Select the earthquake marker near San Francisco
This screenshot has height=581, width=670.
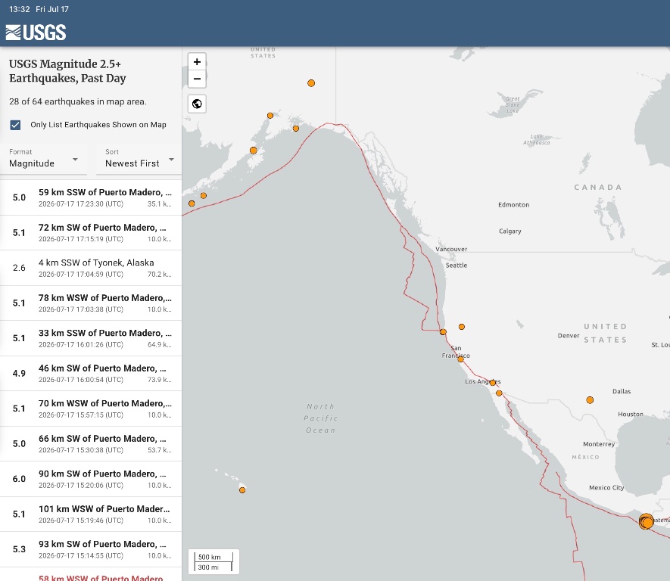460,359
